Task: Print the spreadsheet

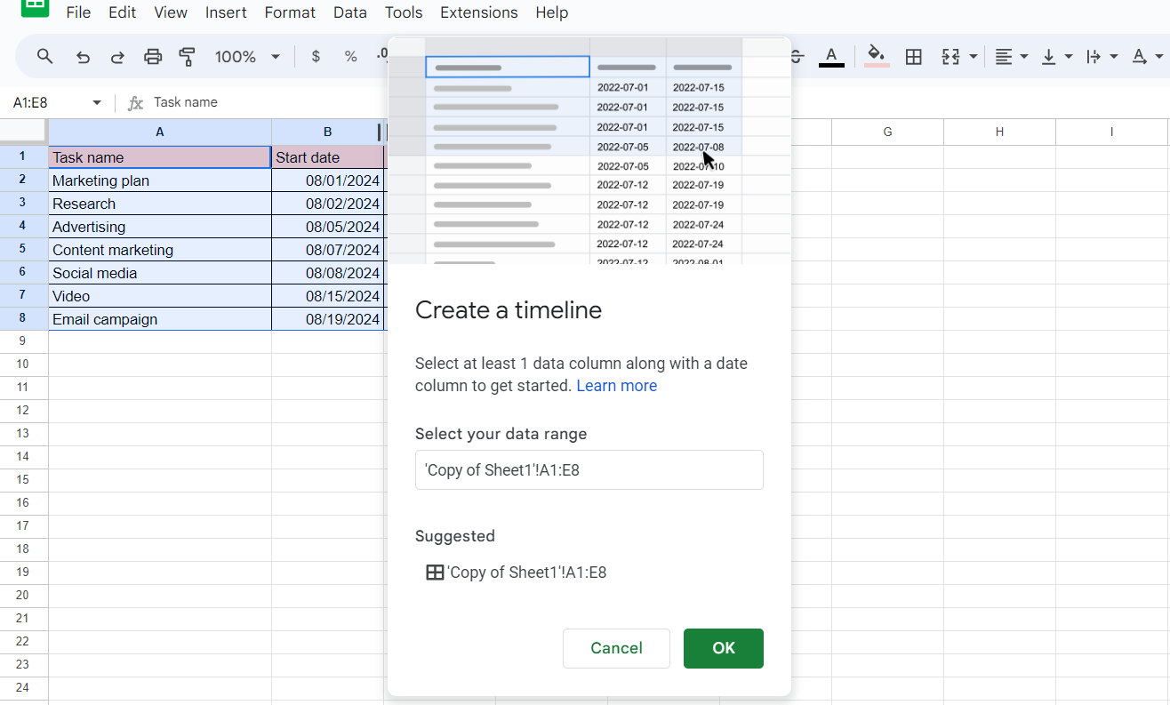Action: click(153, 57)
